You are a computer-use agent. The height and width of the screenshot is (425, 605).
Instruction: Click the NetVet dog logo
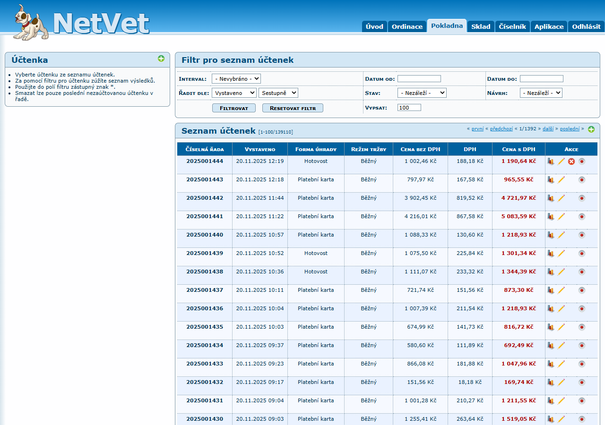(x=30, y=23)
